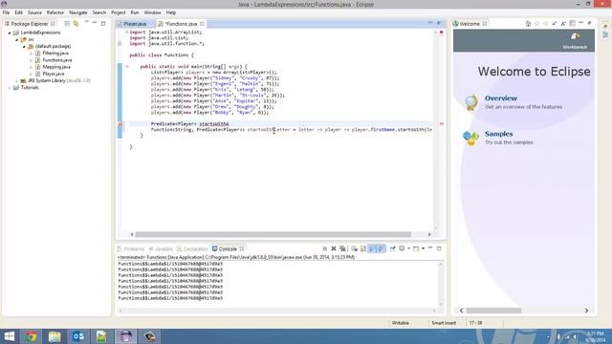The image size is (612, 344).
Task: Click Welcome view scroll right arrow
Action: [x=586, y=311]
